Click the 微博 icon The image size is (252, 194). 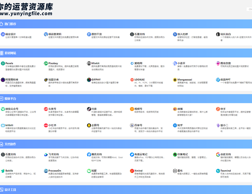pos(175,109)
